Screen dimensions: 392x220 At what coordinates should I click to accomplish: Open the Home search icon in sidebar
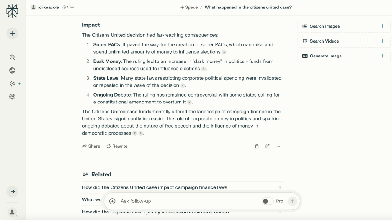click(12, 57)
